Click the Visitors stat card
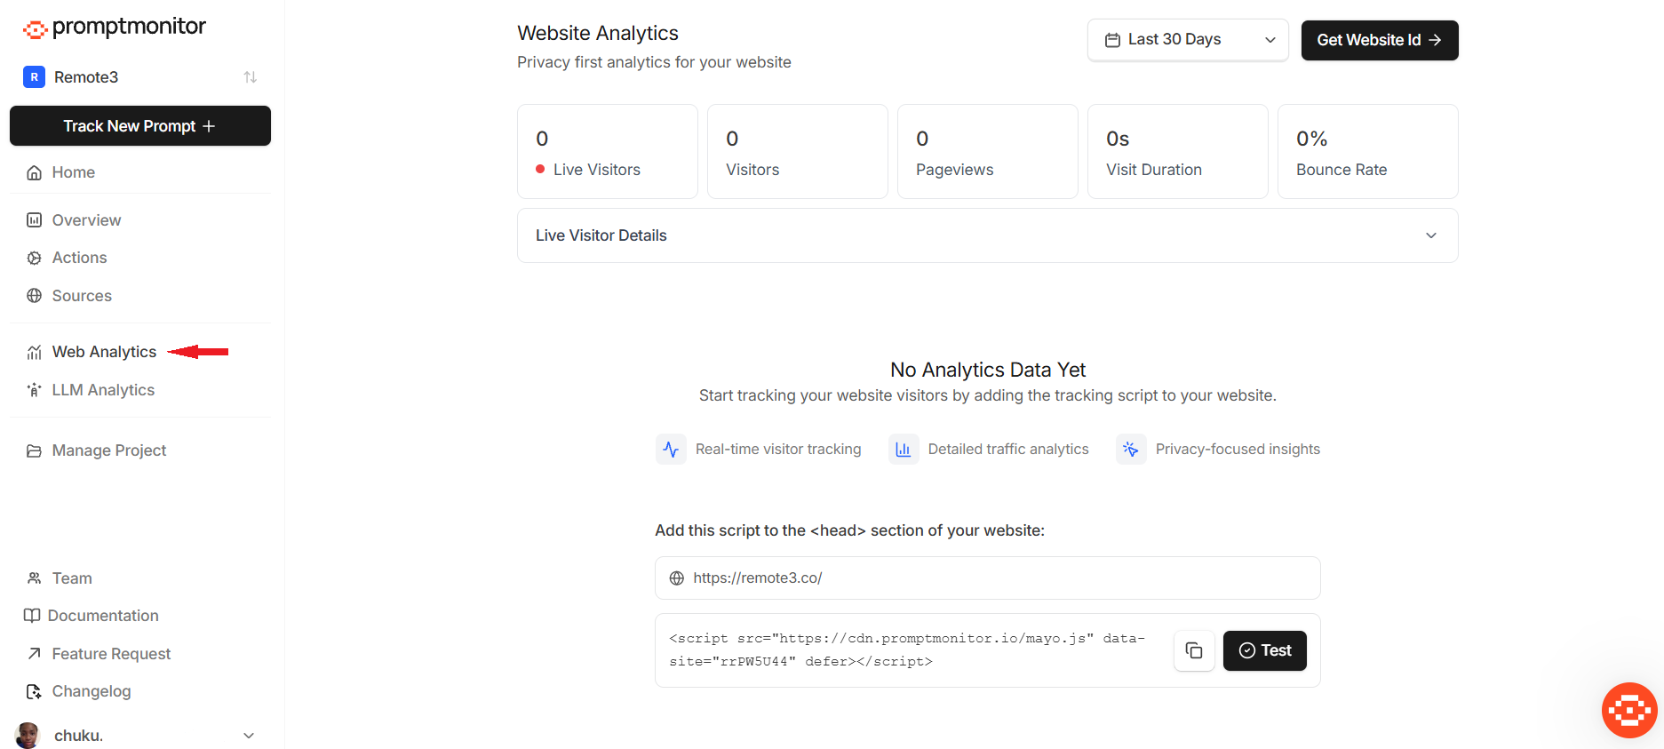The height and width of the screenshot is (749, 1664). tap(798, 152)
